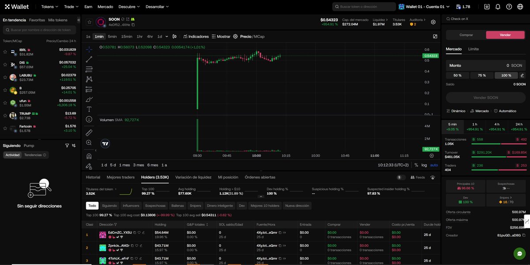Open the language globe icon
The image size is (530, 265).
tap(520, 7)
